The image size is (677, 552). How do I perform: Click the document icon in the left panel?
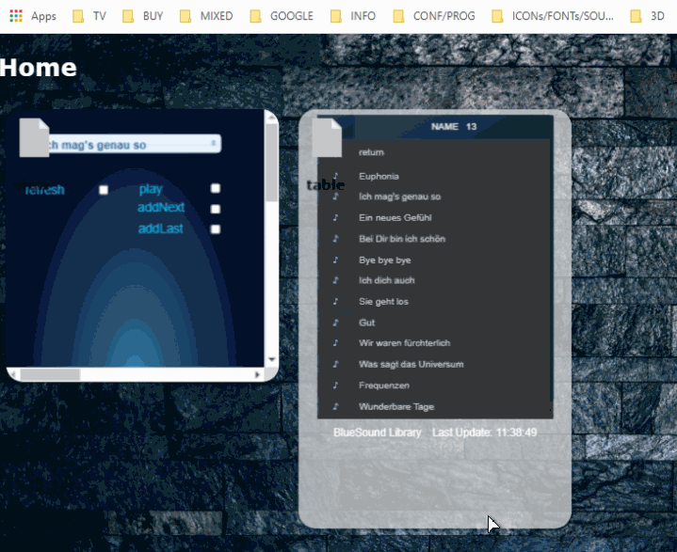(34, 137)
